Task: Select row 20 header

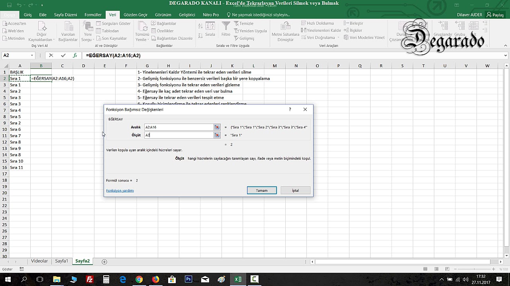Action: [x=4, y=193]
